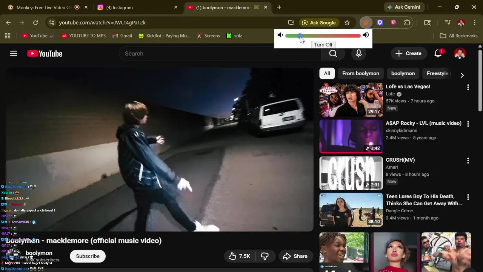Viewport: 483px width, 272px height.
Task: Open Lofe vs Las Vegas thumbnail
Action: [x=351, y=100]
